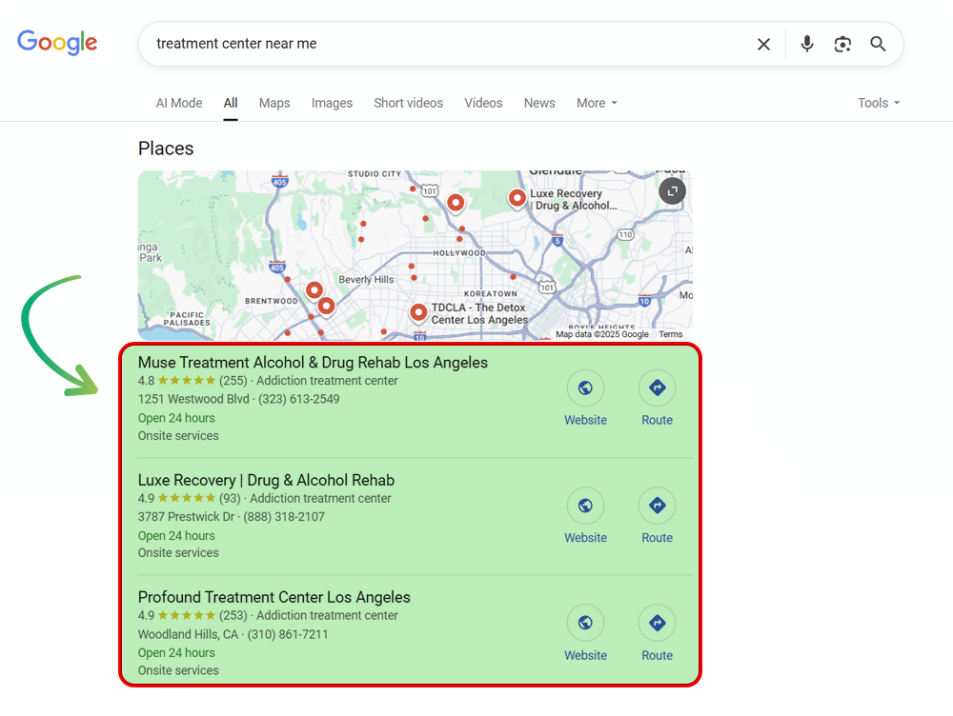Open Luxe Recovery website globe icon
This screenshot has height=716, width=953.
[x=585, y=507]
